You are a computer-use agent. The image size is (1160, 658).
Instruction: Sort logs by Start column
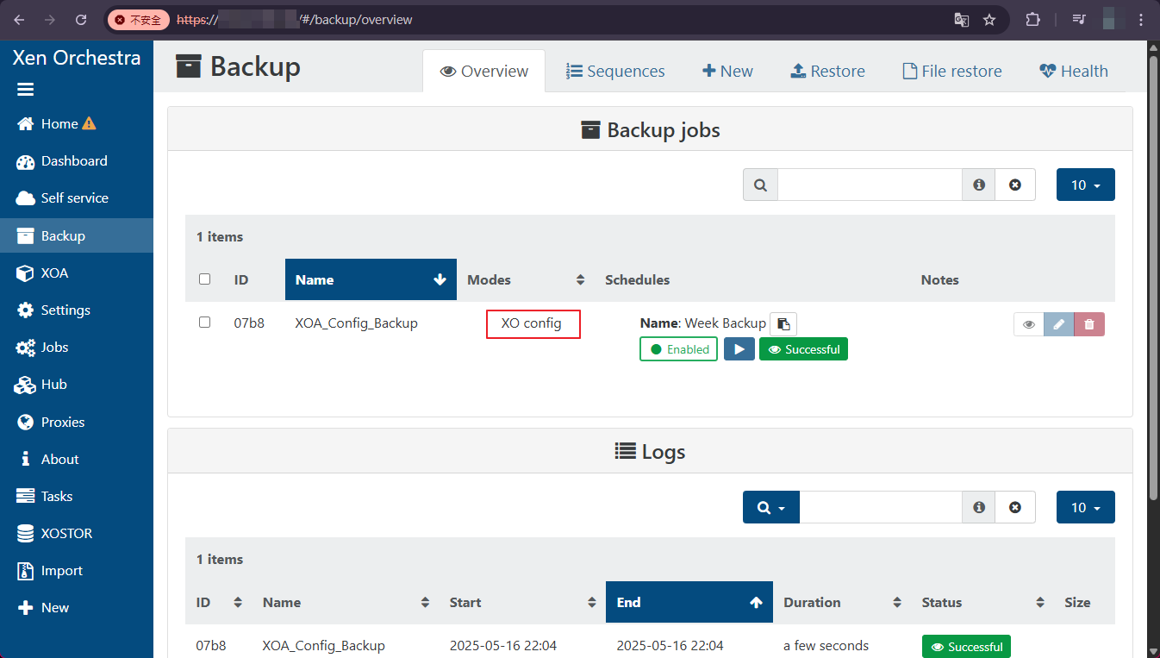pos(522,603)
